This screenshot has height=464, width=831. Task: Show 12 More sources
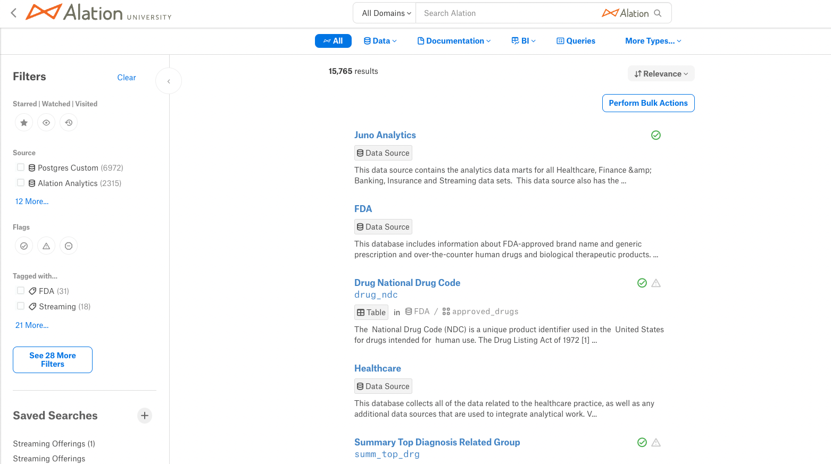(x=32, y=201)
